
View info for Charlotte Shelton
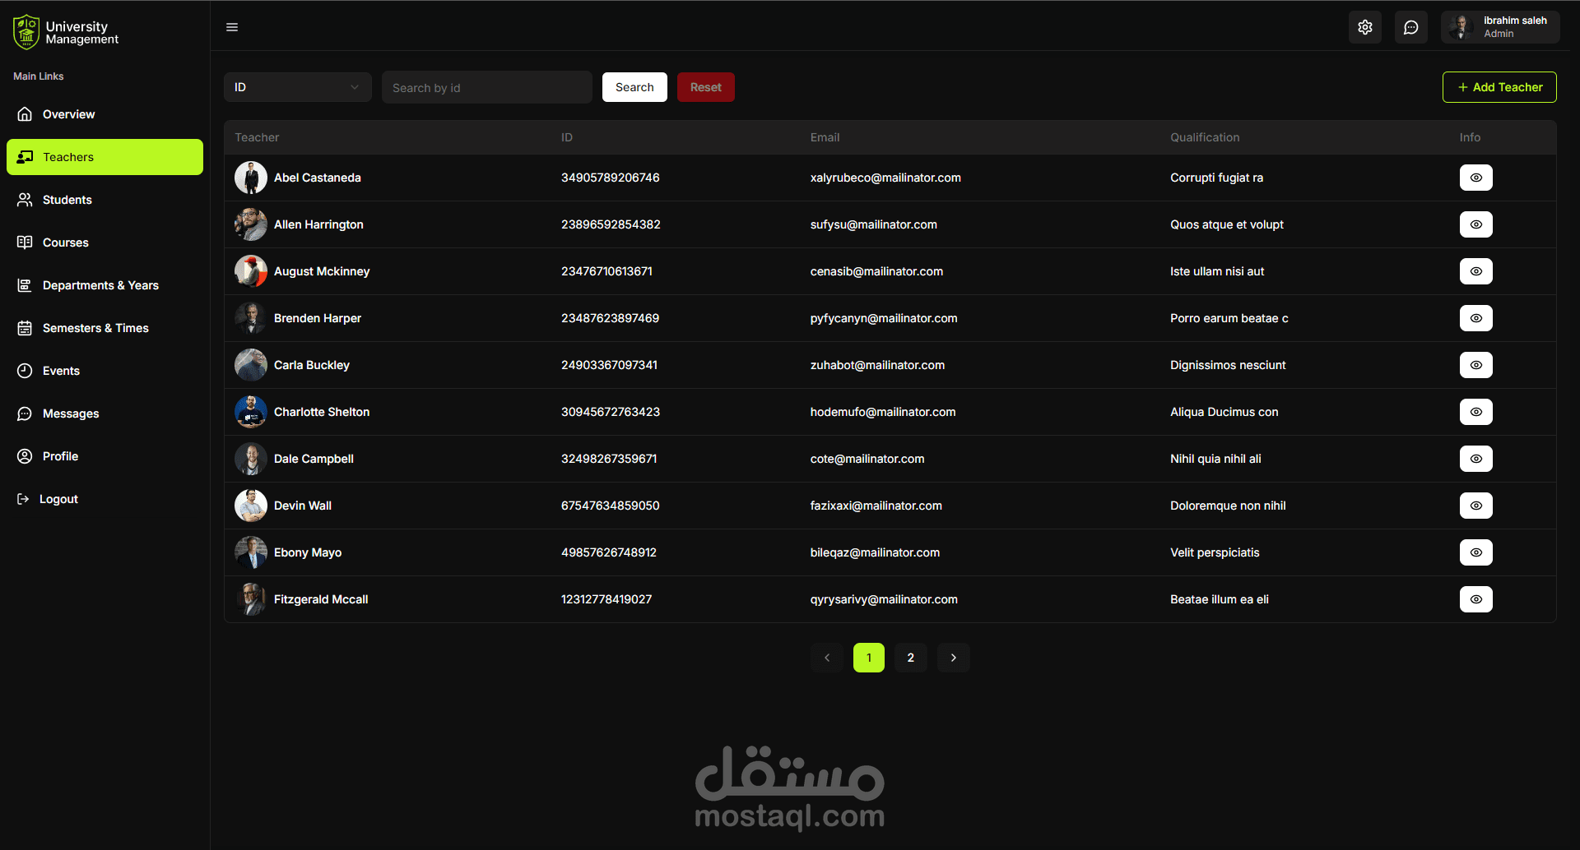click(x=1476, y=412)
